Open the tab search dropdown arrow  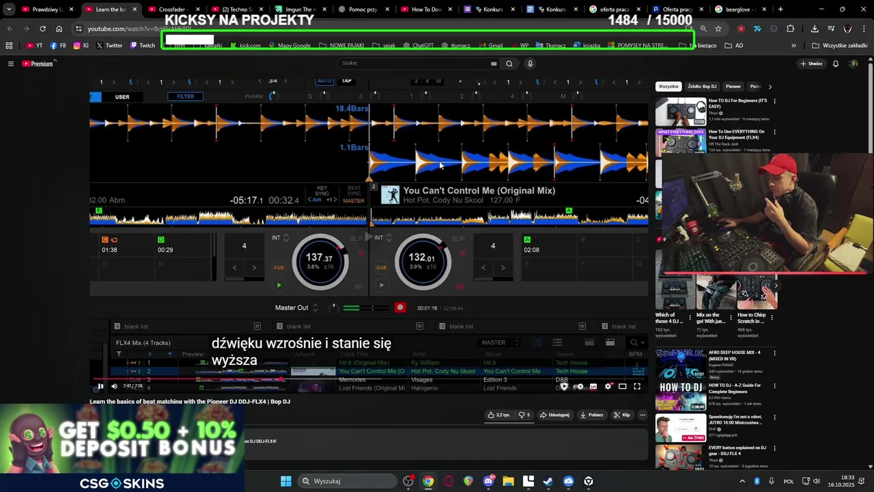[x=9, y=10]
